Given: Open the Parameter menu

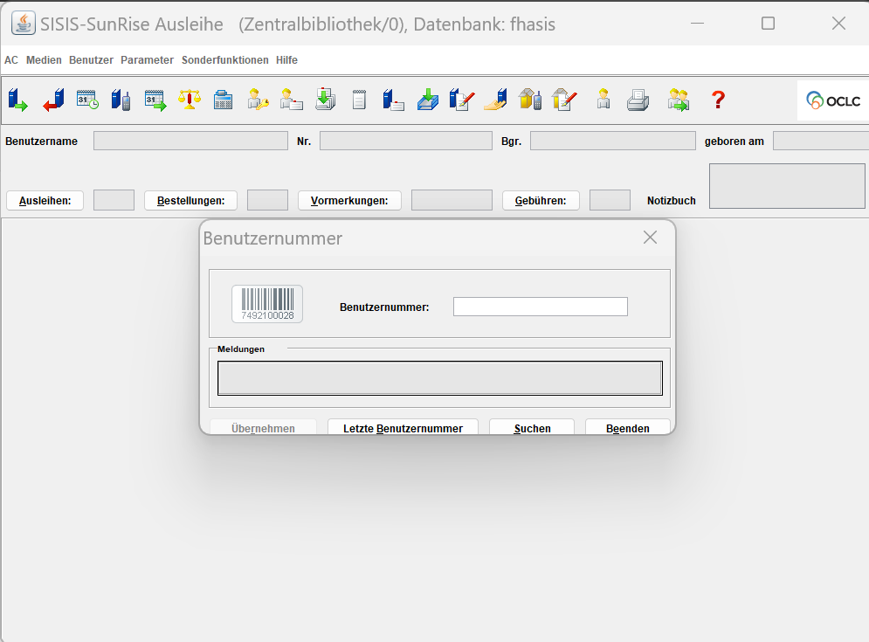Looking at the screenshot, I should click(147, 60).
